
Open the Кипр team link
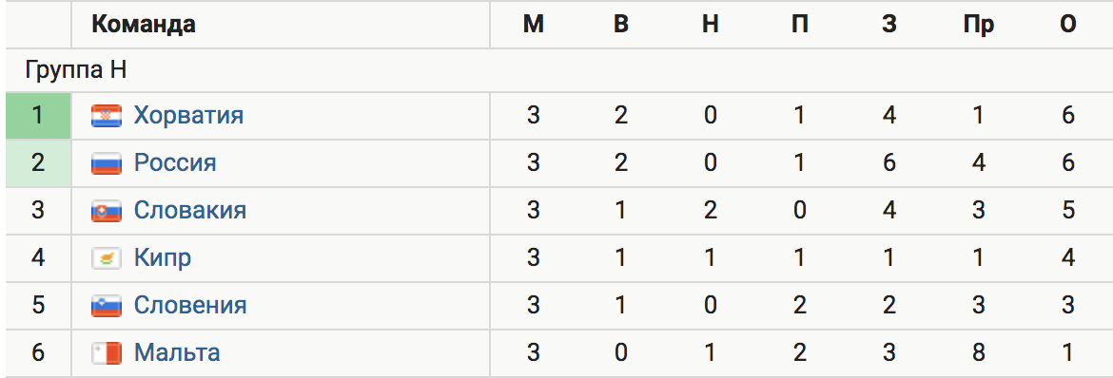pos(163,258)
